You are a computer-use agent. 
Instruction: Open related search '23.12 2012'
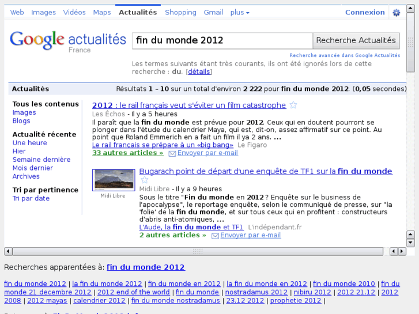click(245, 301)
